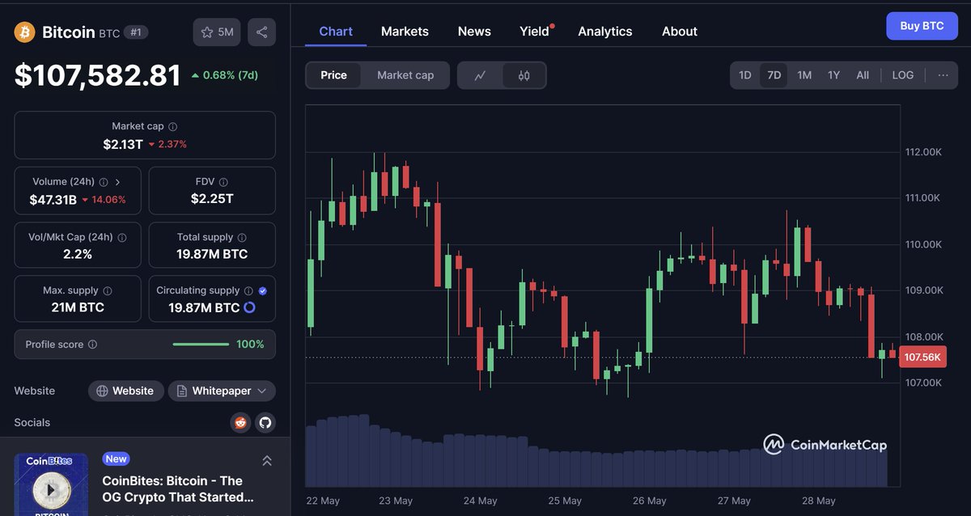This screenshot has height=516, width=971.
Task: Show Market cap info icon
Action: (x=173, y=126)
